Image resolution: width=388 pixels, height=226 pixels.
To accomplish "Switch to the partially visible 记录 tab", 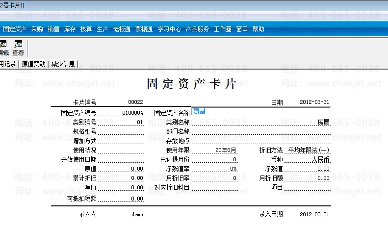I will click(8, 64).
